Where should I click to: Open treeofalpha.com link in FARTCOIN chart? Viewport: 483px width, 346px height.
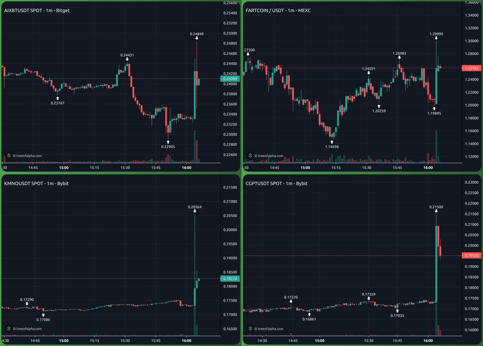point(269,155)
